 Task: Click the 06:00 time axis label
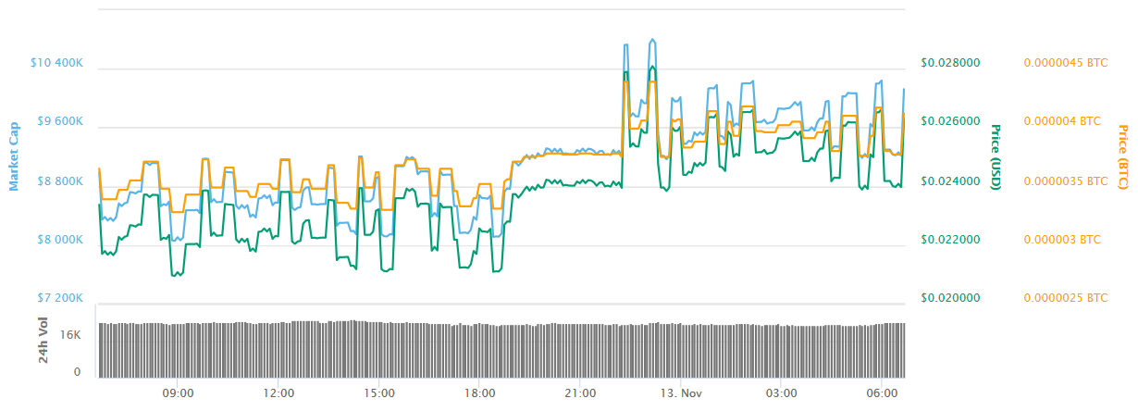tap(881, 392)
